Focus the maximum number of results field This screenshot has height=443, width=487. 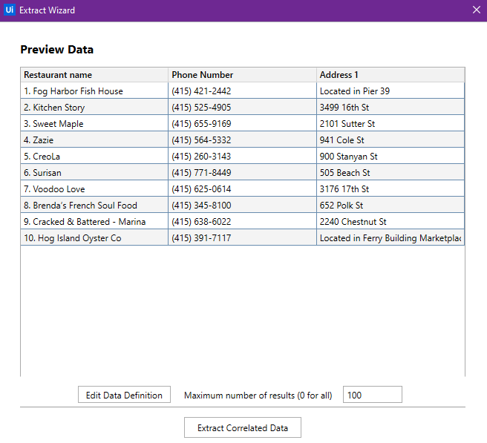click(x=373, y=395)
